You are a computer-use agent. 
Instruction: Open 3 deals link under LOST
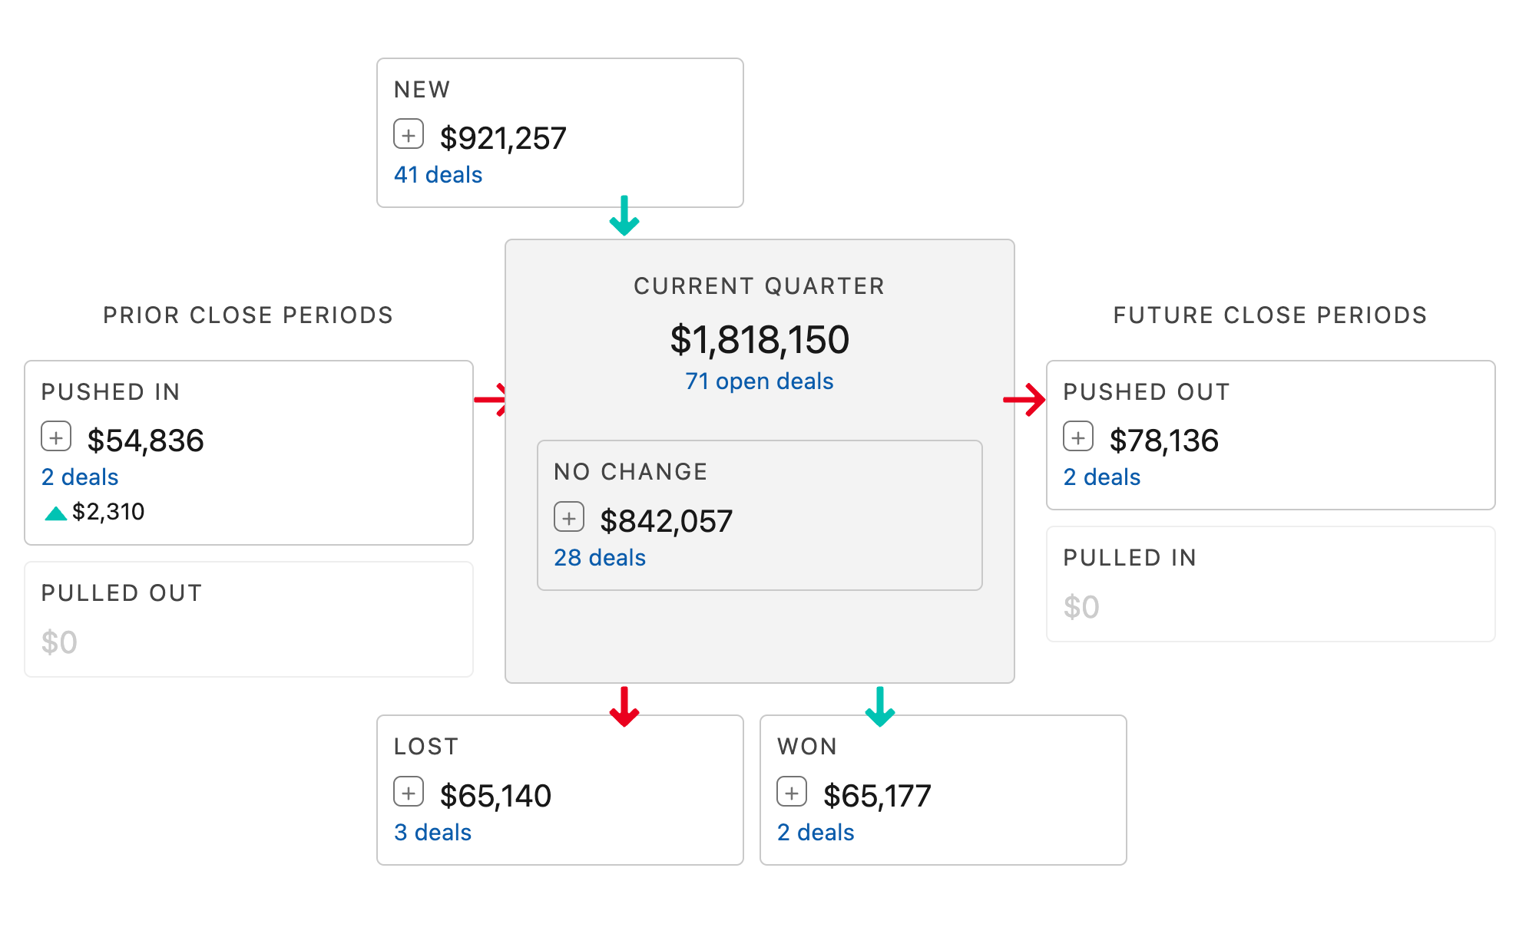coord(432,833)
